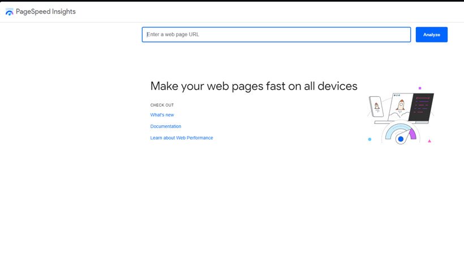
Task: Open the Documentation link
Action: pos(165,126)
